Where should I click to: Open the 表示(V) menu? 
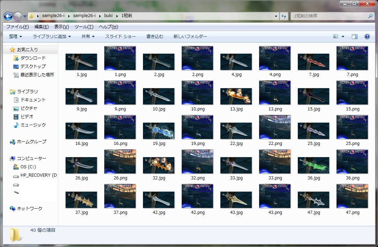(61, 27)
